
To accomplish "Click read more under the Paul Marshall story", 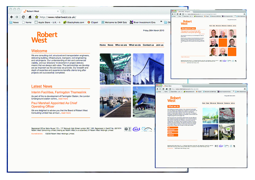I will tap(66, 113).
